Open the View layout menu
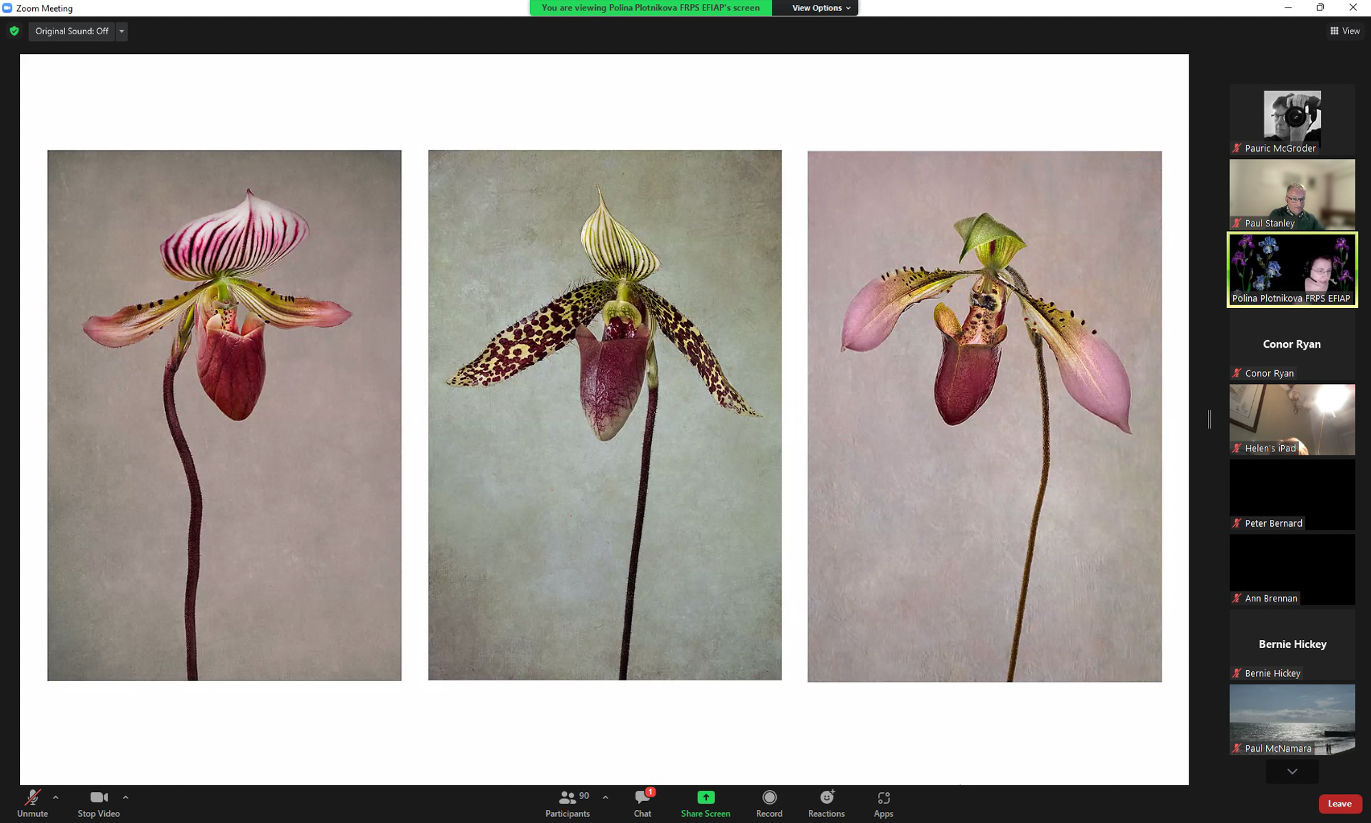 [x=1345, y=31]
